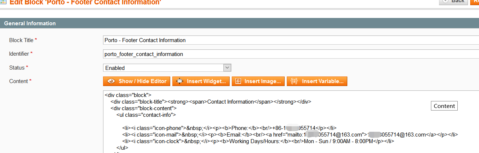Click into the Identifier text field
Image resolution: width=479 pixels, height=153 pixels.
pos(290,54)
